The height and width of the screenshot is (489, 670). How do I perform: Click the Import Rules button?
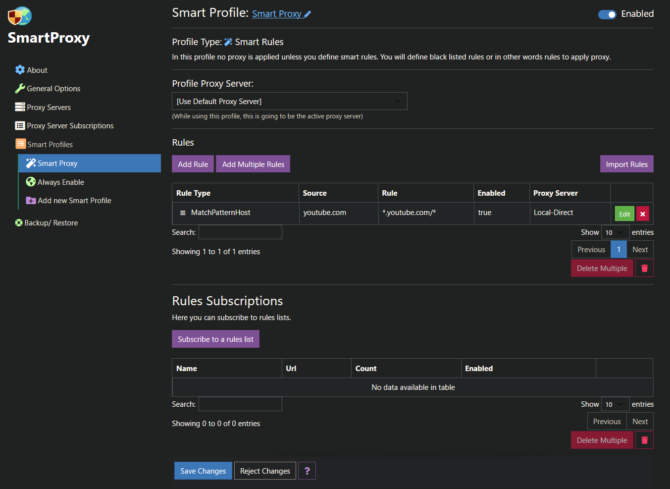(626, 164)
